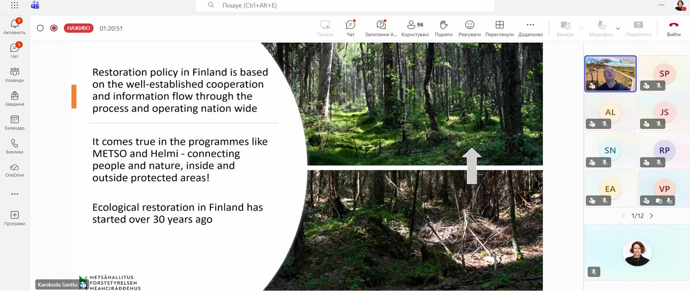Viewport: 690px width, 291px height.
Task: Click the presenter name label Kareksela Santtu
Action: point(58,285)
